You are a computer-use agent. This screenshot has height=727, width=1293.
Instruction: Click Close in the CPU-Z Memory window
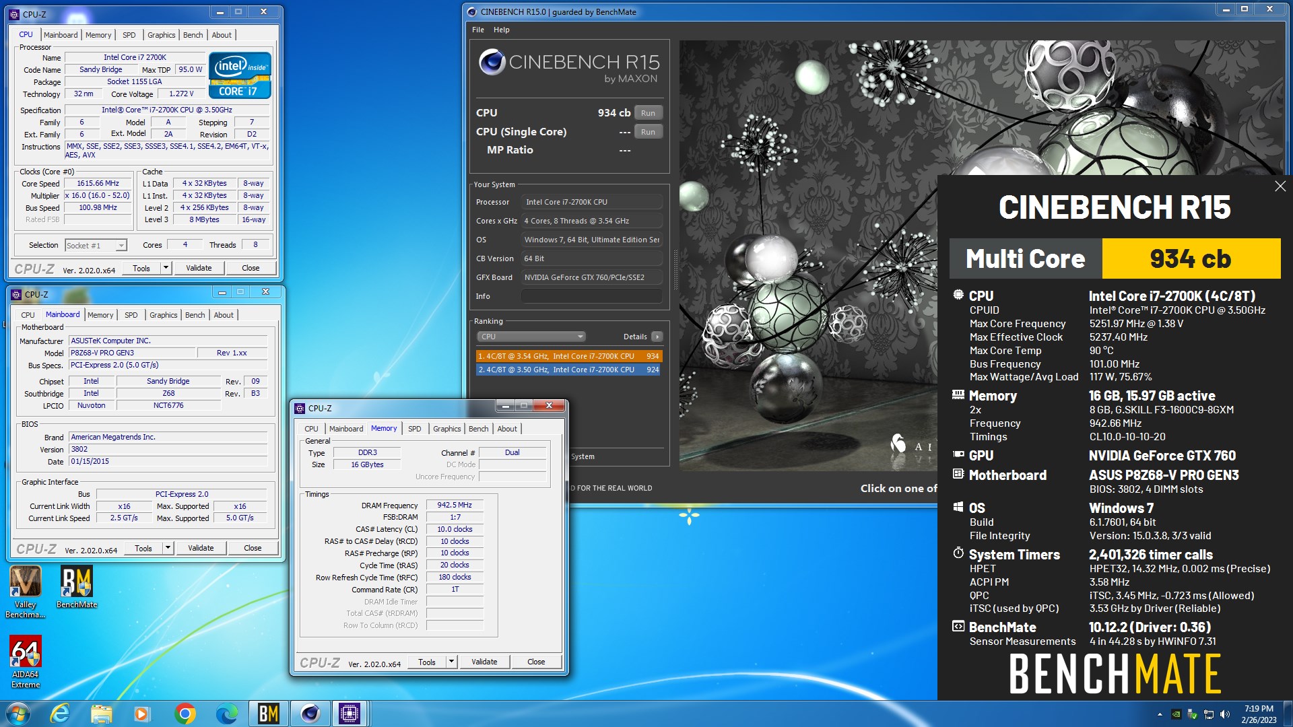(536, 662)
